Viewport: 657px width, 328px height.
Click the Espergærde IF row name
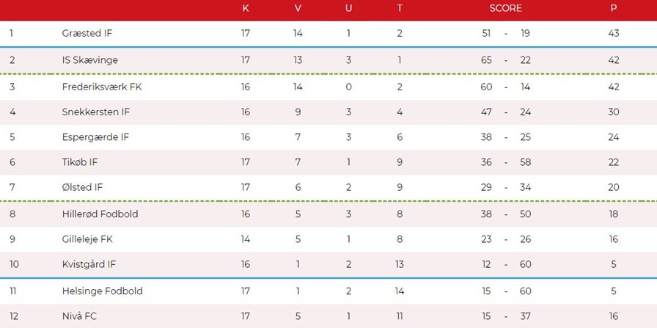95,137
